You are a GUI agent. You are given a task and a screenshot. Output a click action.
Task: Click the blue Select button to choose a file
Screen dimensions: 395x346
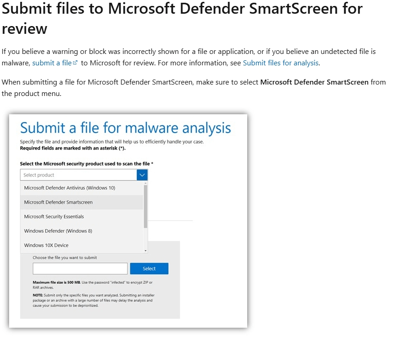[x=149, y=268]
